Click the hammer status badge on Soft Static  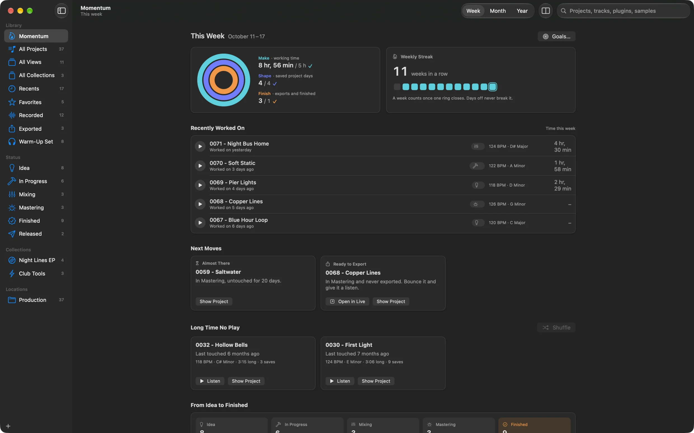477,166
